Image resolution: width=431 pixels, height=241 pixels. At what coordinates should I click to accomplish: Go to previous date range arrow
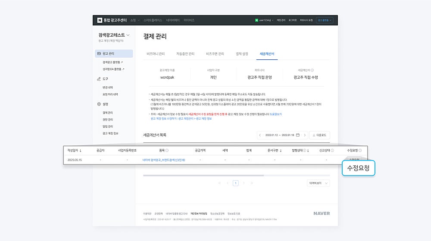click(260, 135)
